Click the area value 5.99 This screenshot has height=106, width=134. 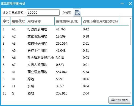coord(59,79)
